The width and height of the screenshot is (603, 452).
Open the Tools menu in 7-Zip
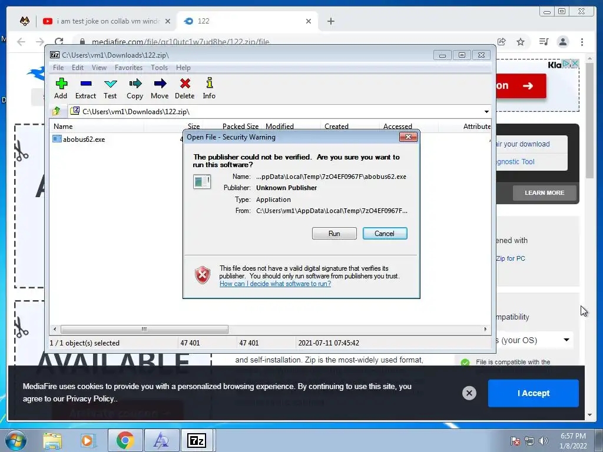pyautogui.click(x=159, y=68)
